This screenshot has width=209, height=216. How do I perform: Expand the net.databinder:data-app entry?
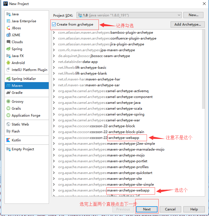pos(54,62)
